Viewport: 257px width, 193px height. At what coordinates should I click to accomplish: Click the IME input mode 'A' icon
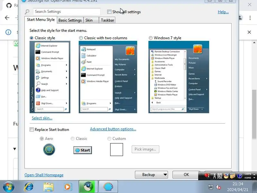click(214, 176)
